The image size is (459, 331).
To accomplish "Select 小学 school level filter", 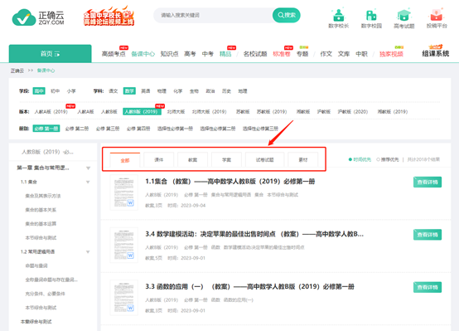I will pos(71,91).
